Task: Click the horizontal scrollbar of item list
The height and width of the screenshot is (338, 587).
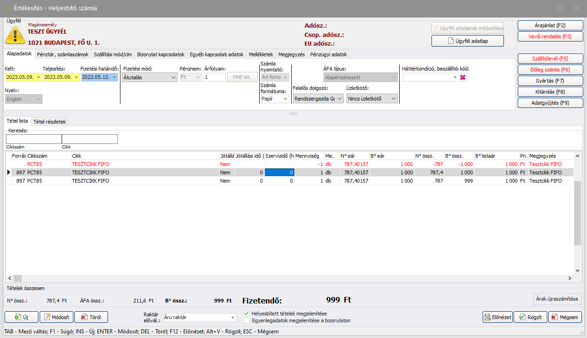Action: tap(277, 278)
